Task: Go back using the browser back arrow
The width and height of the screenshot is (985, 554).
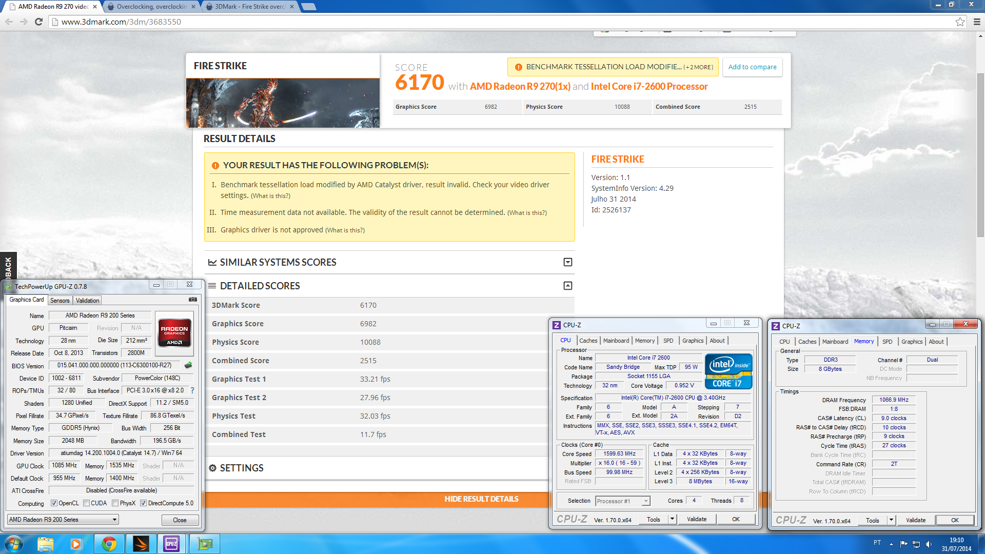Action: pos(9,22)
